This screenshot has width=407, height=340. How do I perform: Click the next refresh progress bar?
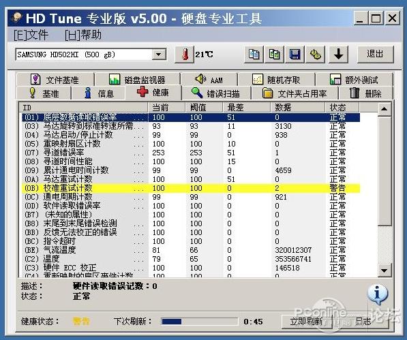[199, 322]
